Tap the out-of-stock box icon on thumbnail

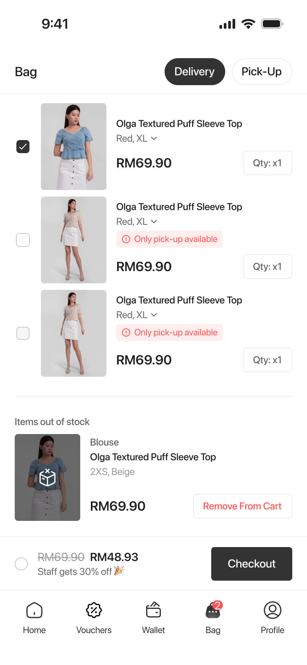click(x=47, y=477)
